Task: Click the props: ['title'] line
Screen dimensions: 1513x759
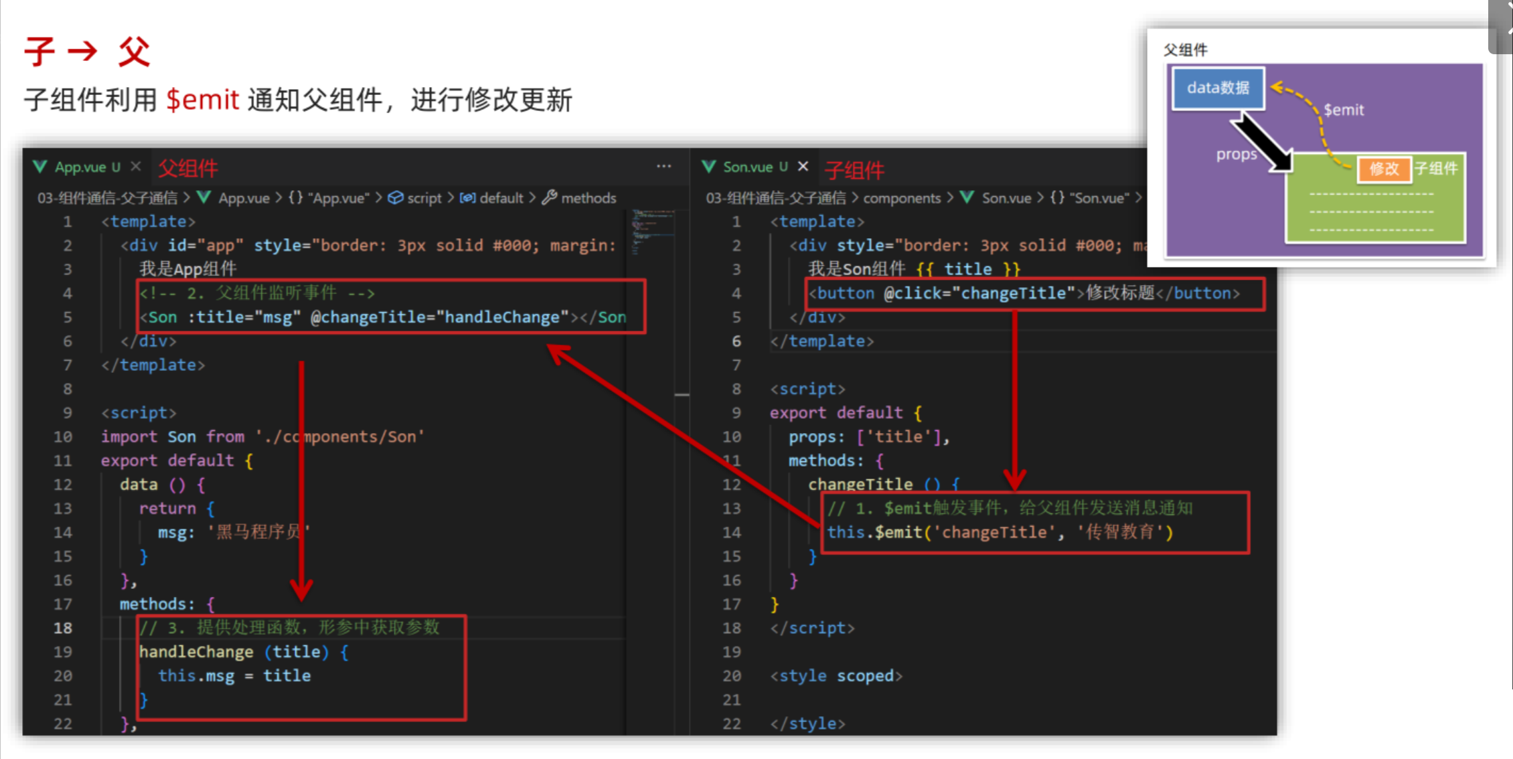Action: coord(869,437)
